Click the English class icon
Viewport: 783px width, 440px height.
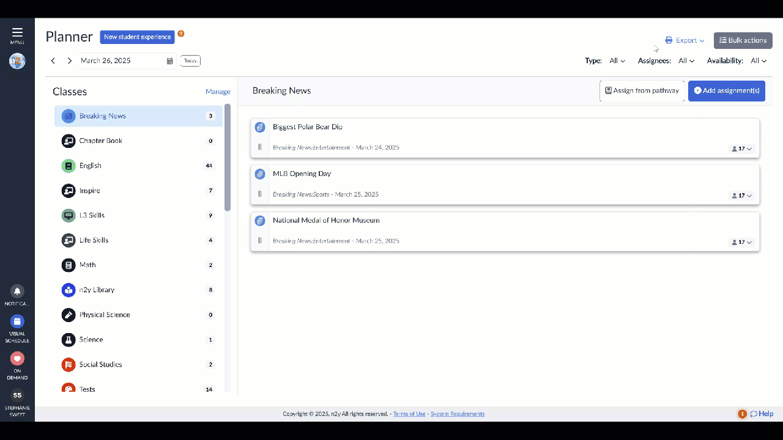[69, 166]
